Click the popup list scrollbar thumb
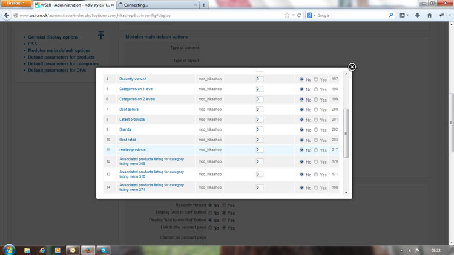Viewport: 454px width, 255px height. tap(346, 134)
